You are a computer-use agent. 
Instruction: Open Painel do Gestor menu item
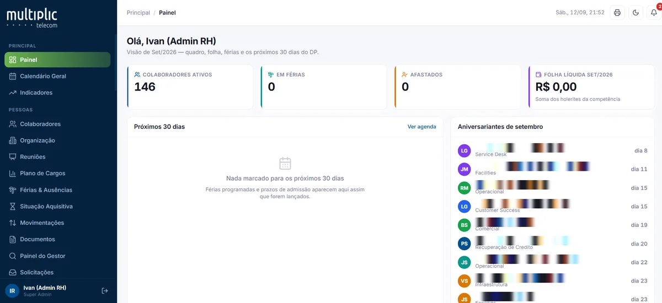(57, 256)
